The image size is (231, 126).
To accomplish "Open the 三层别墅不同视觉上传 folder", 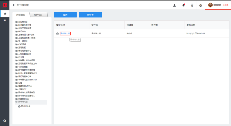I will pyautogui.click(x=27, y=64).
